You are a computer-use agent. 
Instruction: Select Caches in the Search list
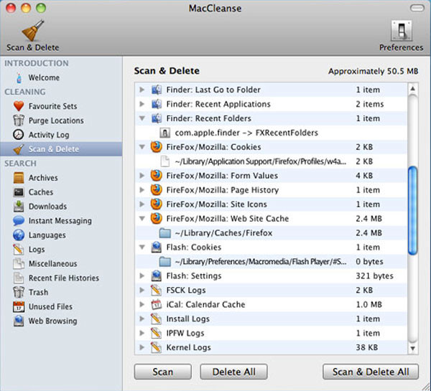(x=41, y=192)
